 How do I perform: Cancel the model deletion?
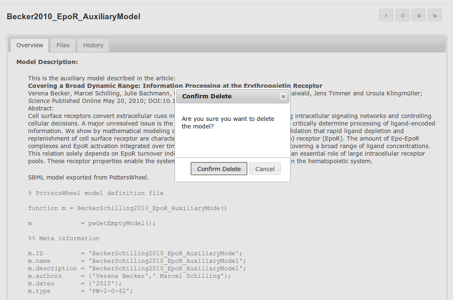point(265,169)
